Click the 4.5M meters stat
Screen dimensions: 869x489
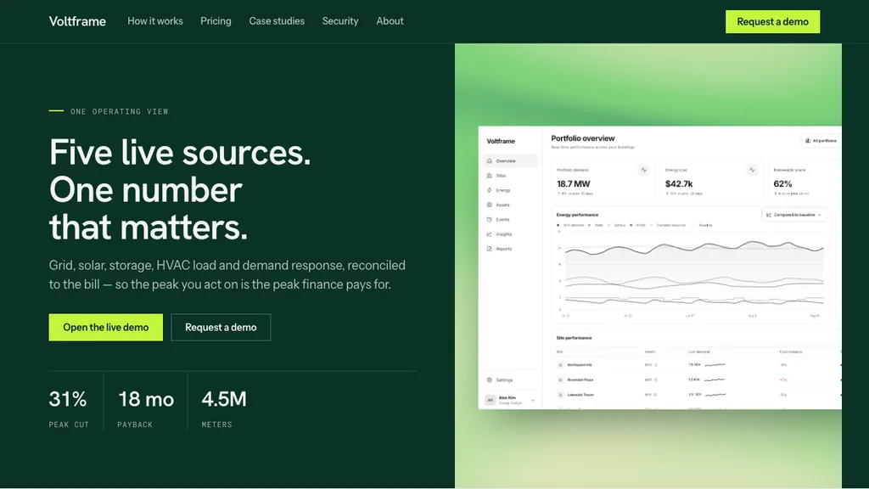[224, 409]
